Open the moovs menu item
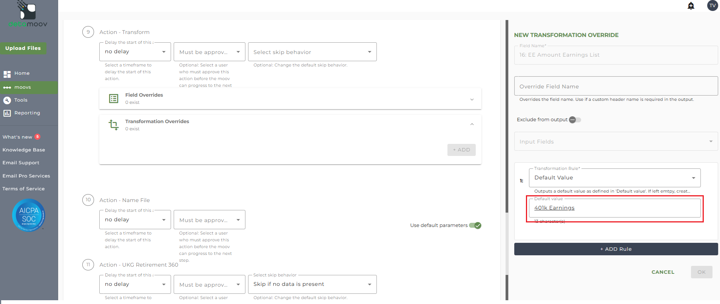 click(x=23, y=87)
